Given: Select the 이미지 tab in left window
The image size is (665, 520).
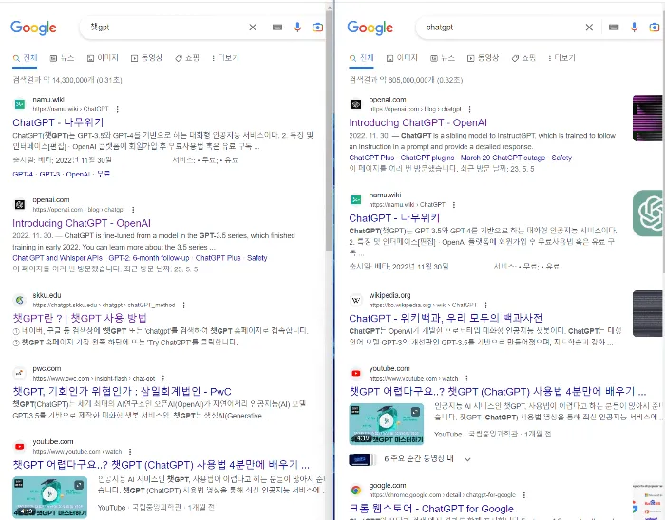Looking at the screenshot, I should click(x=103, y=58).
